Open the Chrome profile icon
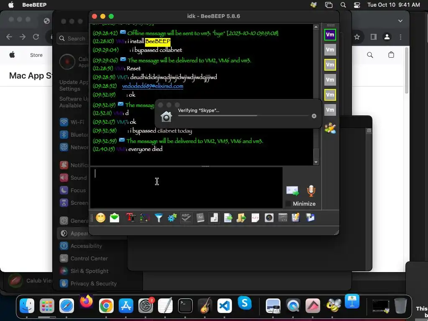Screen dimensions: 428x321 (387, 37)
